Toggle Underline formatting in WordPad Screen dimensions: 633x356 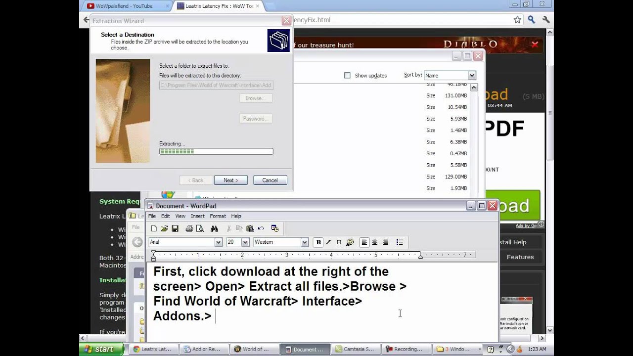click(339, 242)
